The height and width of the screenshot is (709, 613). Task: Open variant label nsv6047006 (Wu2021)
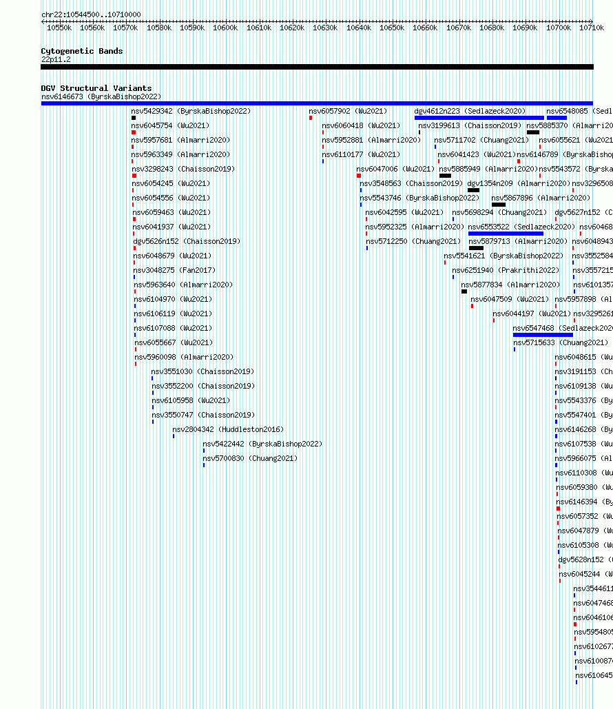[x=395, y=169]
